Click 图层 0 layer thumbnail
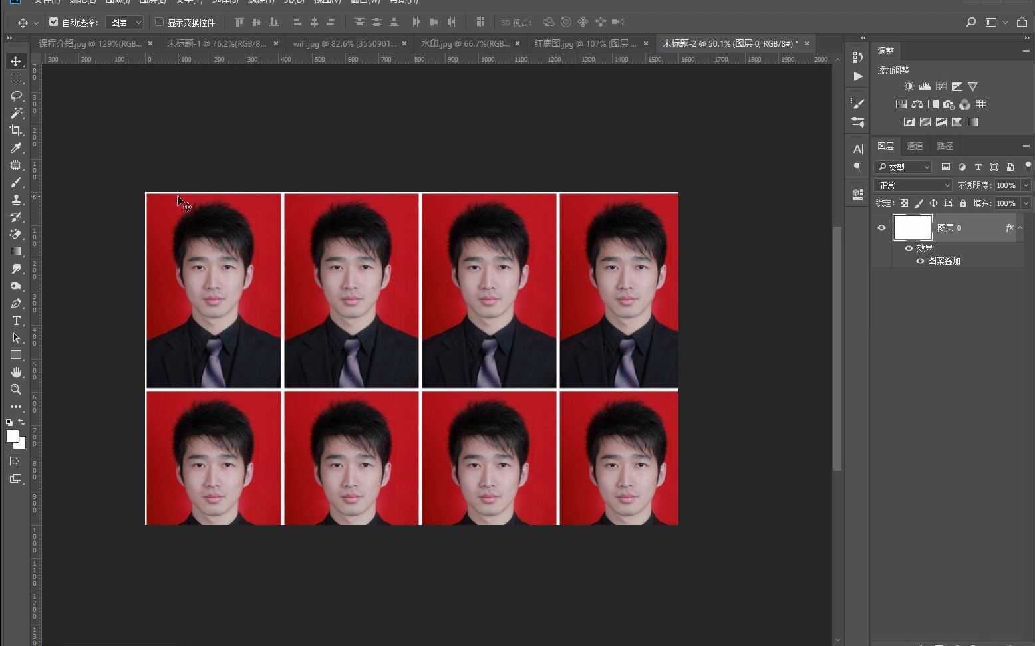The image size is (1035, 646). [x=912, y=227]
